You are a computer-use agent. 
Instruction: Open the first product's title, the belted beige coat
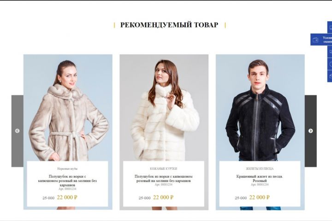pos(67,180)
